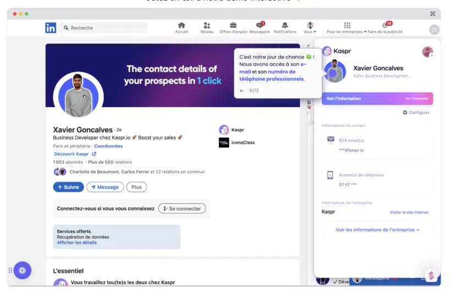Expand the Pour les entreprises menu
Screen dimensions: 451x294
pyautogui.click(x=346, y=27)
